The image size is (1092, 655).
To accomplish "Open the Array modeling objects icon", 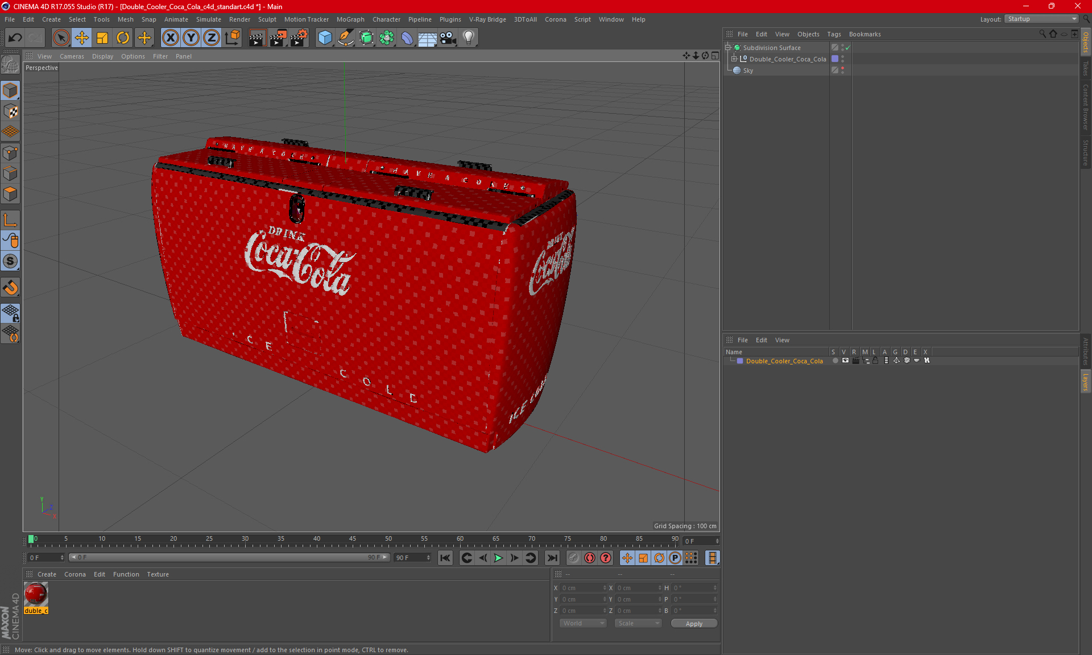I will tap(387, 38).
